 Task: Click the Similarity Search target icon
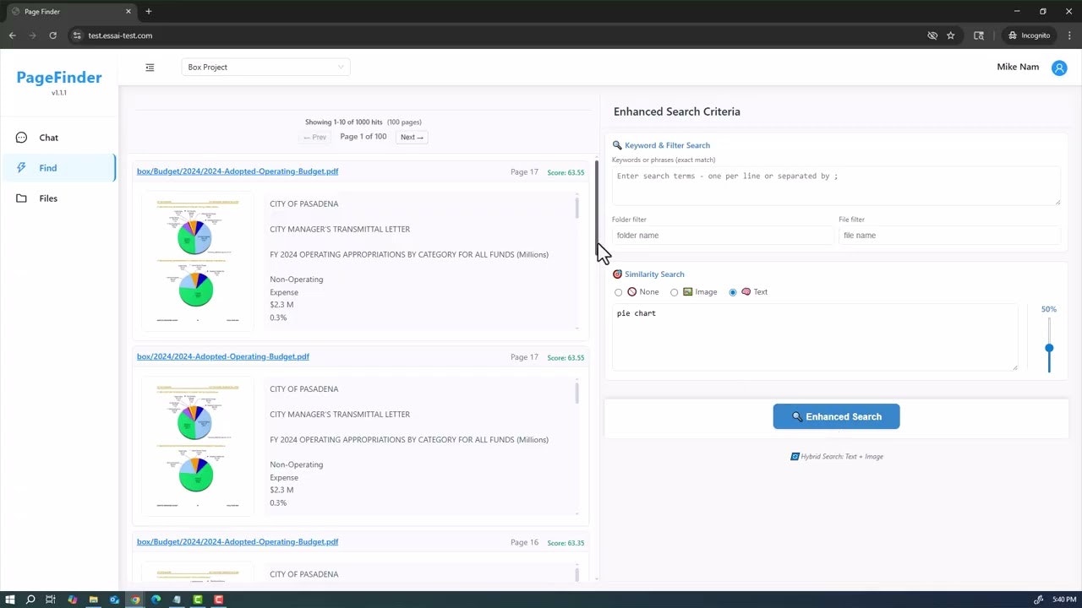[617, 274]
